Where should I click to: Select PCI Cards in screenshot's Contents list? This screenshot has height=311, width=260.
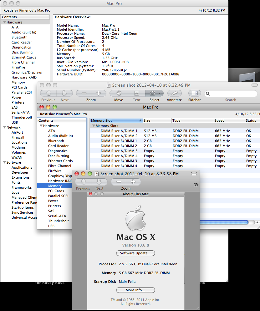pyautogui.click(x=56, y=191)
